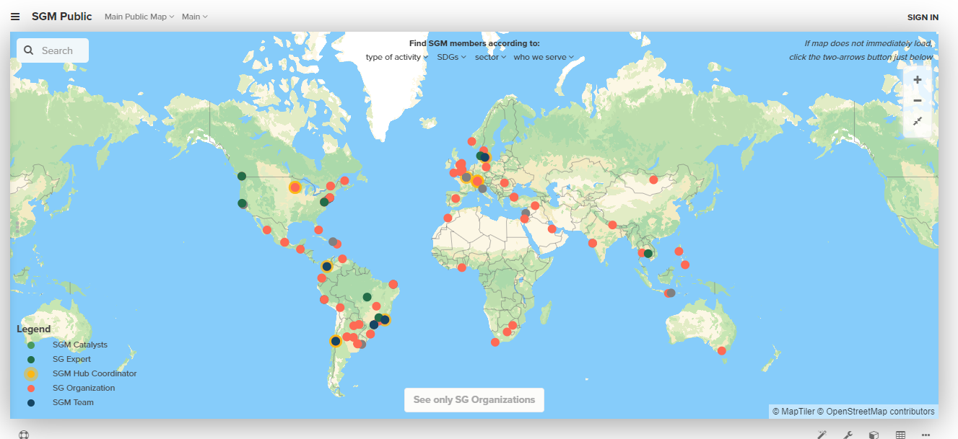Click the SIGN IN link
The height and width of the screenshot is (439, 958).
[x=923, y=17]
